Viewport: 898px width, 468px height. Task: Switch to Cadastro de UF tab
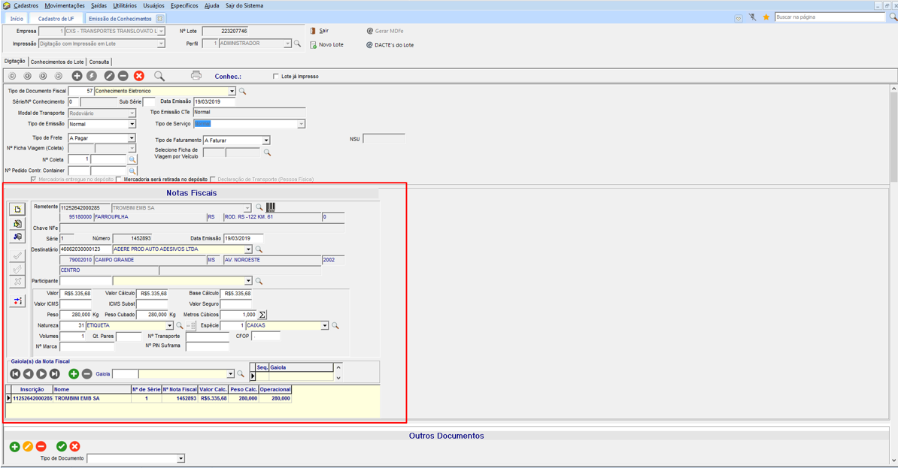[x=56, y=19]
